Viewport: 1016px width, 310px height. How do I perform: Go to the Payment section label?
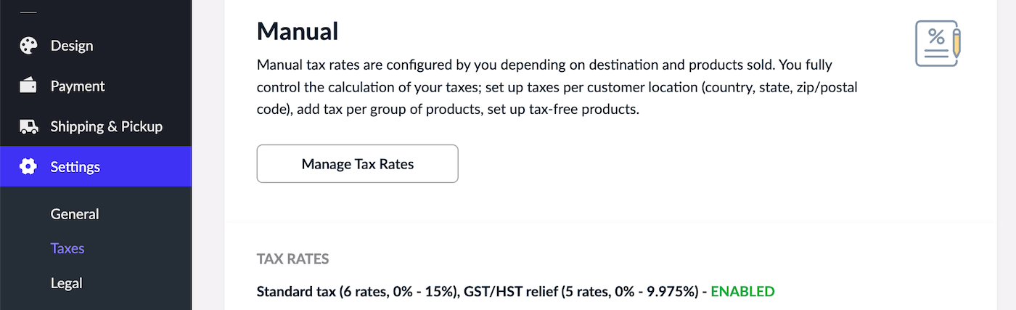[78, 86]
